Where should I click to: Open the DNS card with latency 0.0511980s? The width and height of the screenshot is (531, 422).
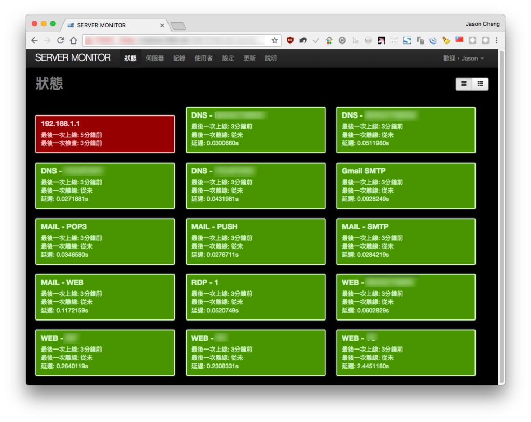406,130
